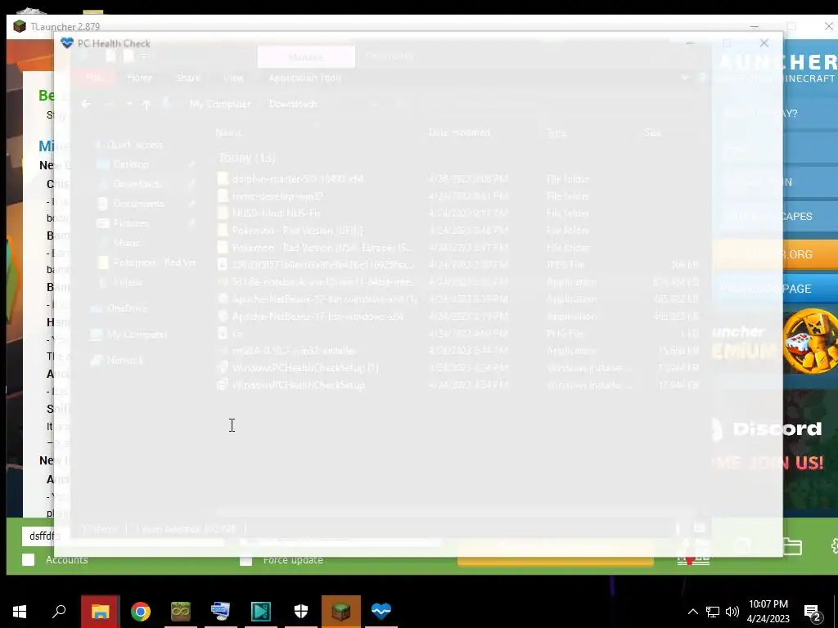Select Desktop in the navigation pane
Viewport: 838px width, 628px height.
131,164
